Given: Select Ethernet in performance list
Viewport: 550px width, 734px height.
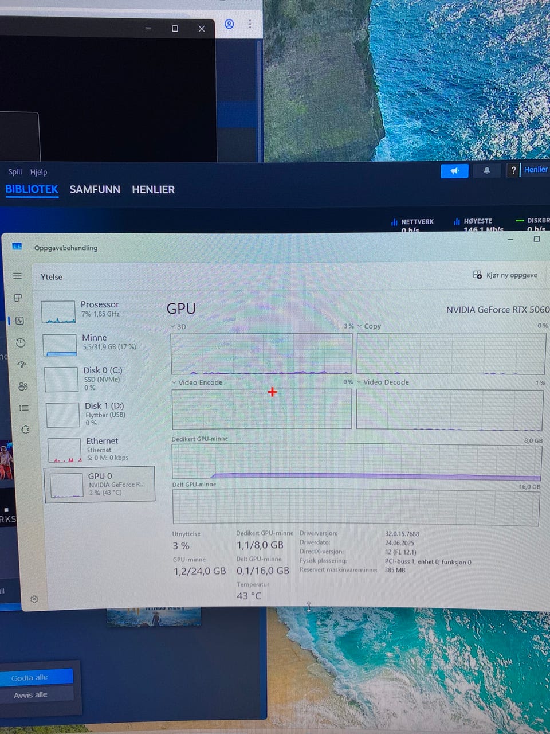Looking at the screenshot, I should tap(100, 449).
